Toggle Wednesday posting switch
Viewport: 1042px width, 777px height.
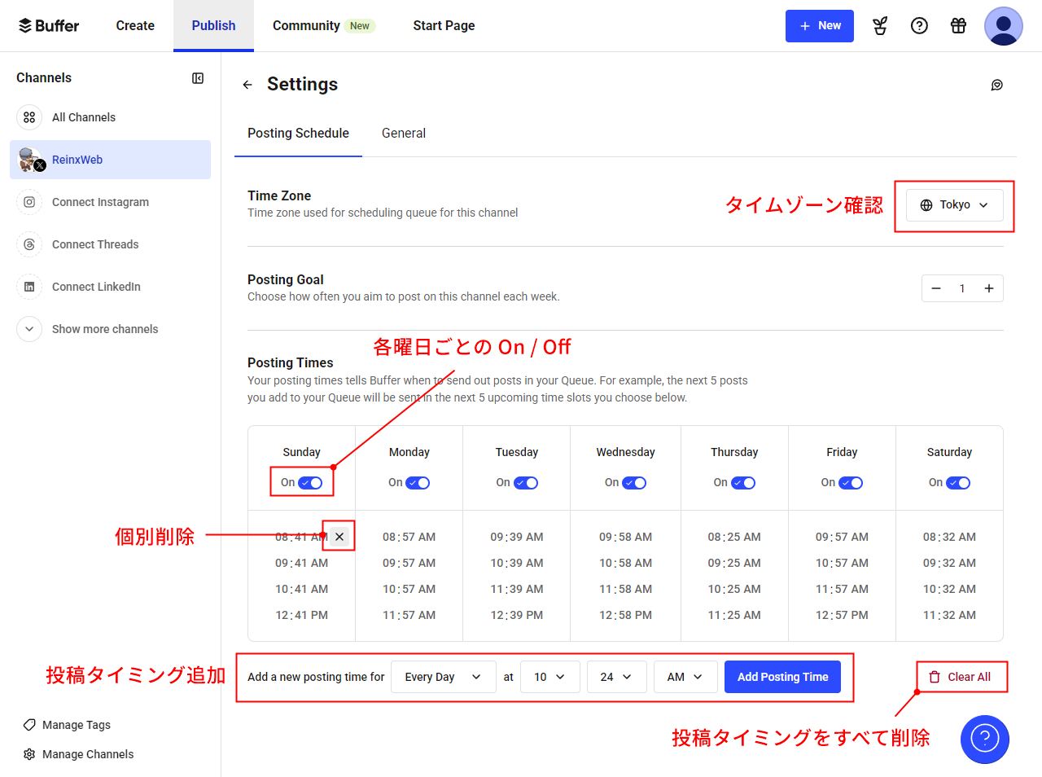(x=634, y=483)
